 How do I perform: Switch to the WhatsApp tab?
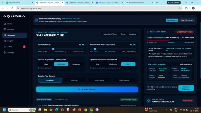click(x=19, y=3)
